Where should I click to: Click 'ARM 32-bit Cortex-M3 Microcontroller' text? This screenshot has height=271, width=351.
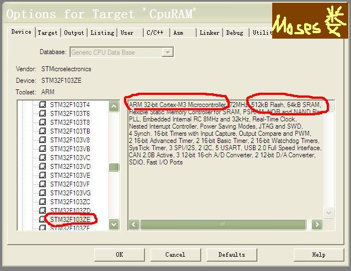[177, 105]
